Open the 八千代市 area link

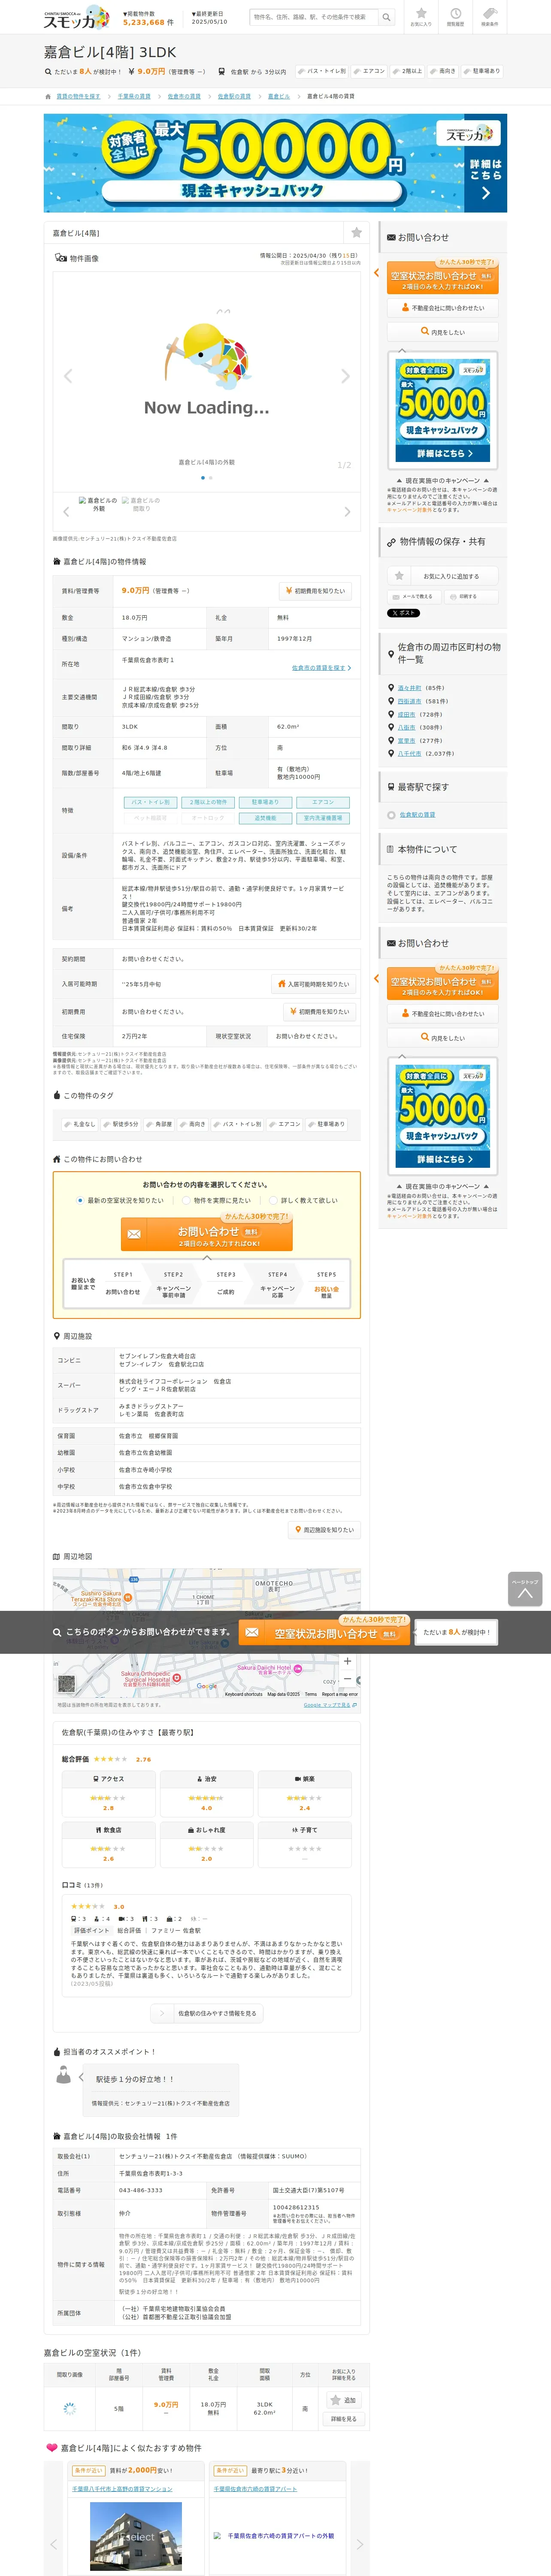point(409,754)
